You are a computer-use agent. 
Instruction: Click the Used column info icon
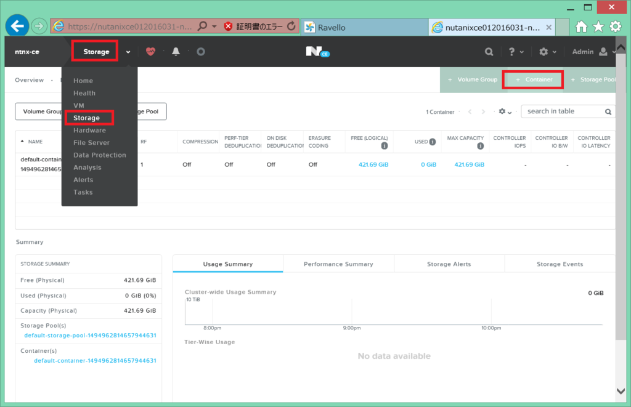pyautogui.click(x=432, y=142)
